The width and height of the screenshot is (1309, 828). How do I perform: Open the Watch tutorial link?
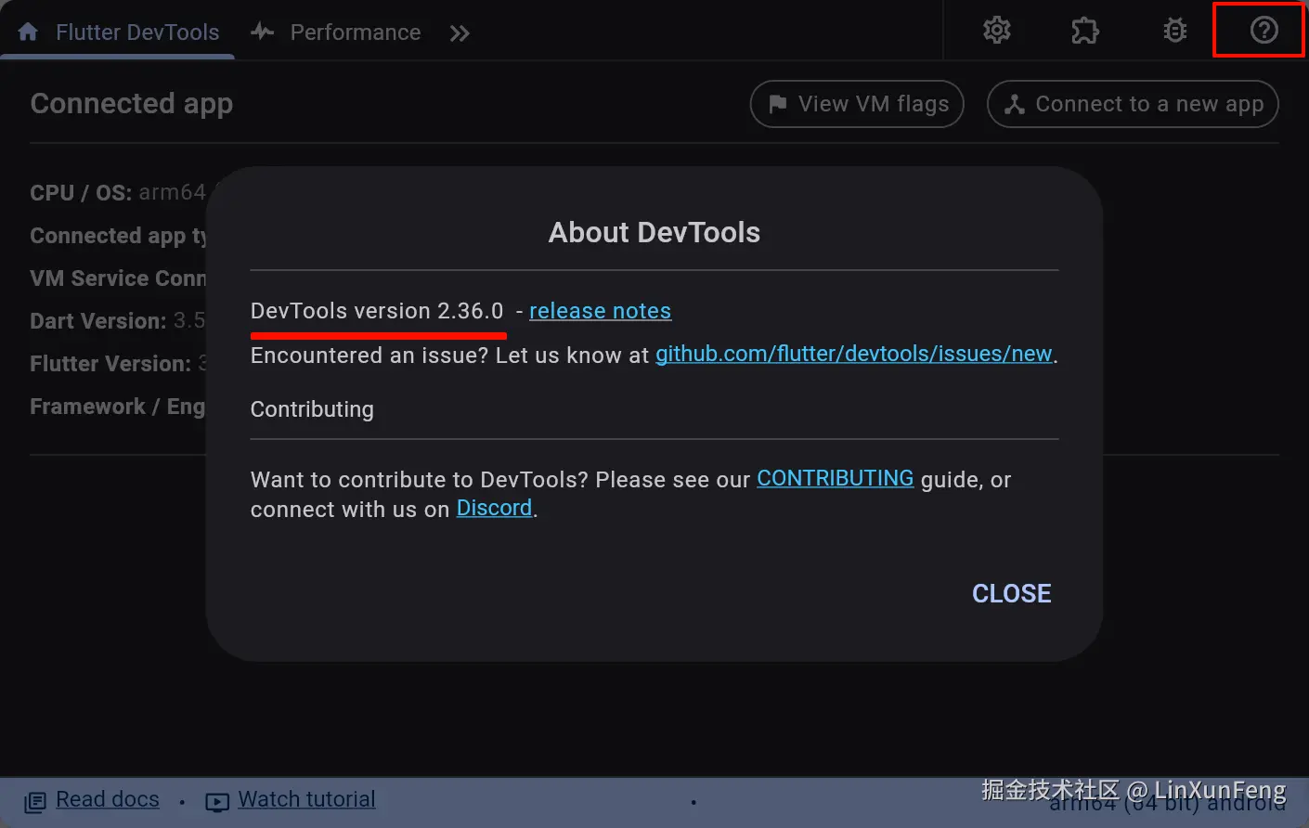click(307, 799)
